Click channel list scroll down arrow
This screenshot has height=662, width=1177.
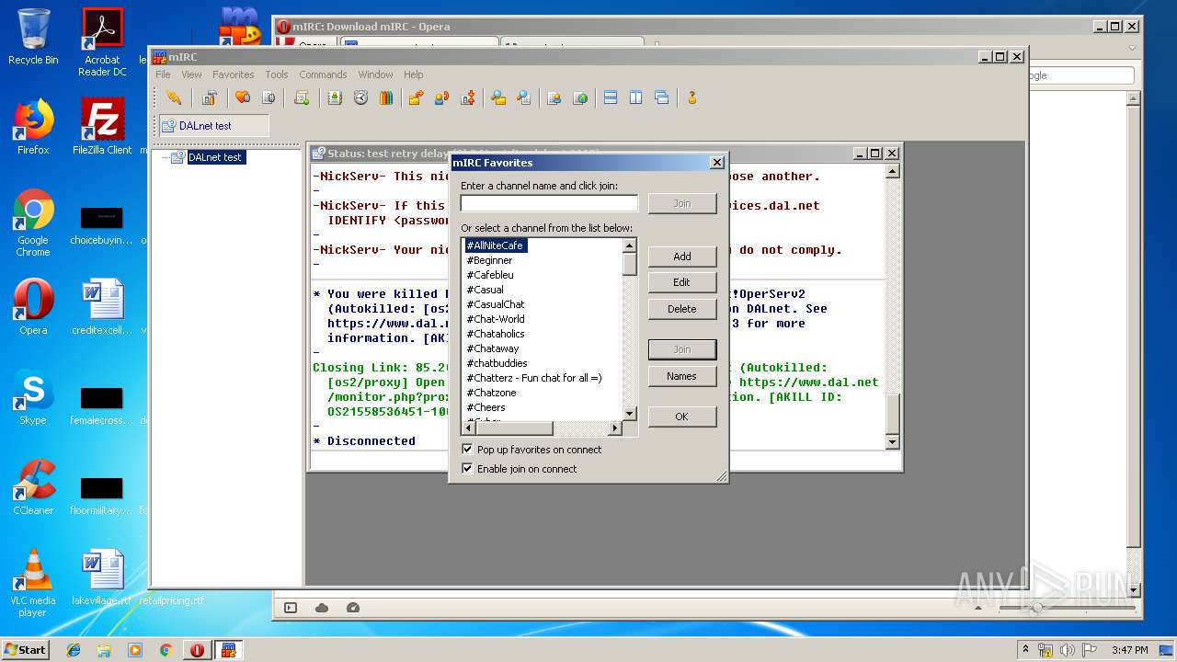tap(630, 414)
